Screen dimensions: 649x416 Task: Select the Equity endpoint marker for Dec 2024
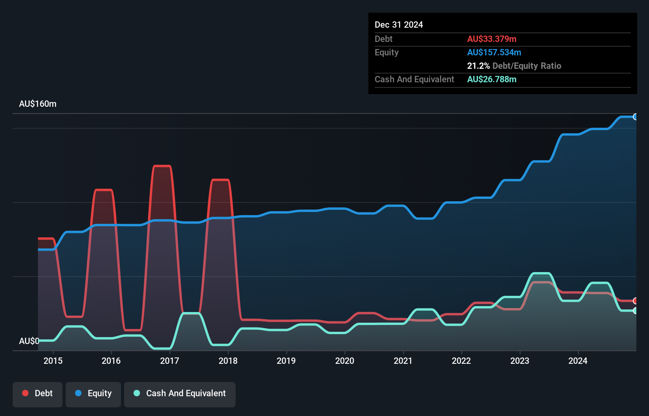(636, 117)
